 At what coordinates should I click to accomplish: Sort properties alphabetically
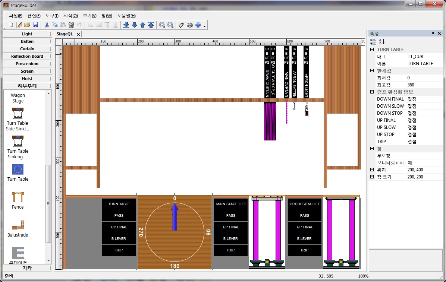382,42
